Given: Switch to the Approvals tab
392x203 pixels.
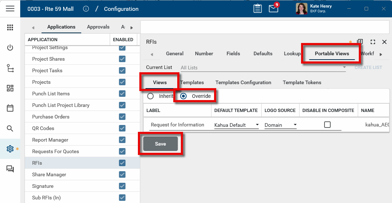Looking at the screenshot, I should (98, 27).
